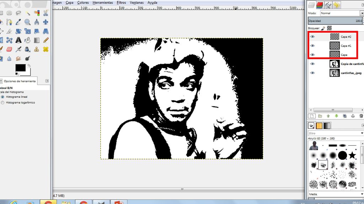Raise the layer with the green up arrow

tap(328, 116)
